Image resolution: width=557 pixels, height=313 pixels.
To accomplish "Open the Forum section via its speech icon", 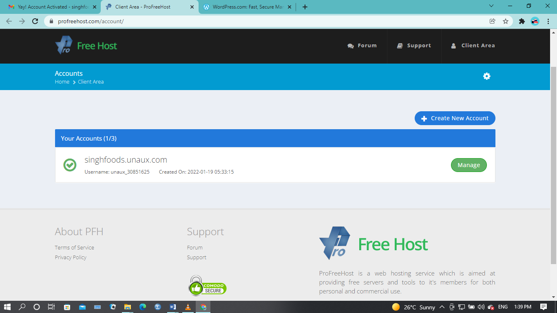I will [350, 46].
